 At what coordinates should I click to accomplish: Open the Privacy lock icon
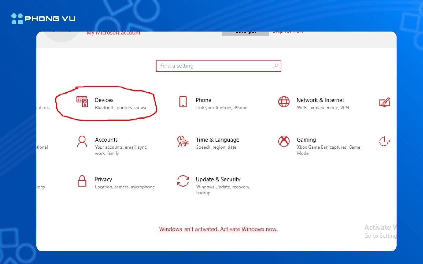click(x=82, y=181)
